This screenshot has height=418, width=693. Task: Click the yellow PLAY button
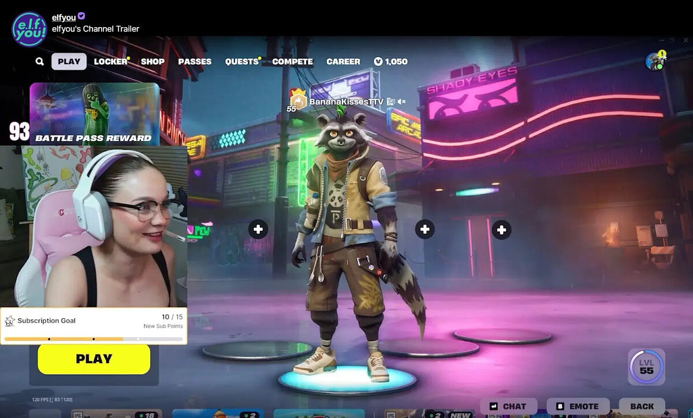(94, 359)
